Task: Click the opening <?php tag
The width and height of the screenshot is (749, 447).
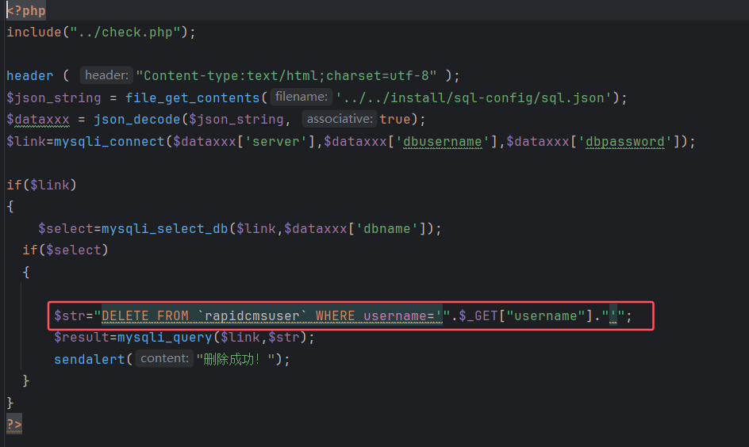Action: pos(26,10)
